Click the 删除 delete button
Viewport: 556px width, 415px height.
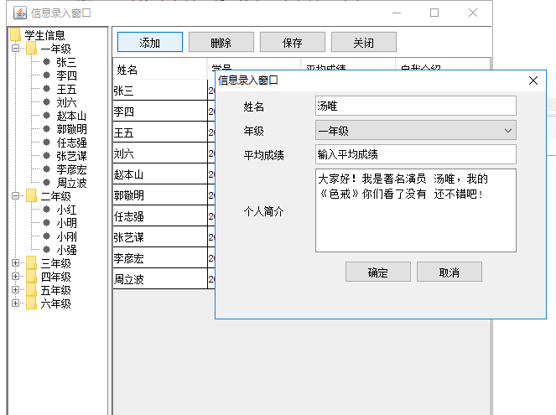click(x=221, y=43)
